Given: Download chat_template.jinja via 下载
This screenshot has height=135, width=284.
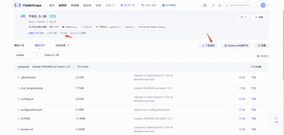Looking at the screenshot, I should click(253, 88).
